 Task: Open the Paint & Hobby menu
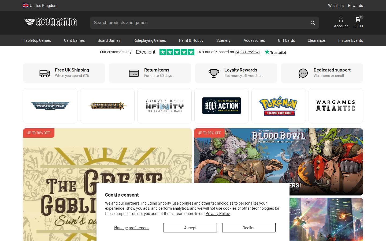pos(191,40)
